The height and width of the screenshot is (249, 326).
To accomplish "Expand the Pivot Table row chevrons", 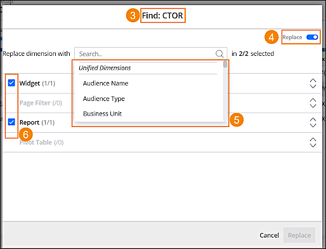I will [x=313, y=142].
